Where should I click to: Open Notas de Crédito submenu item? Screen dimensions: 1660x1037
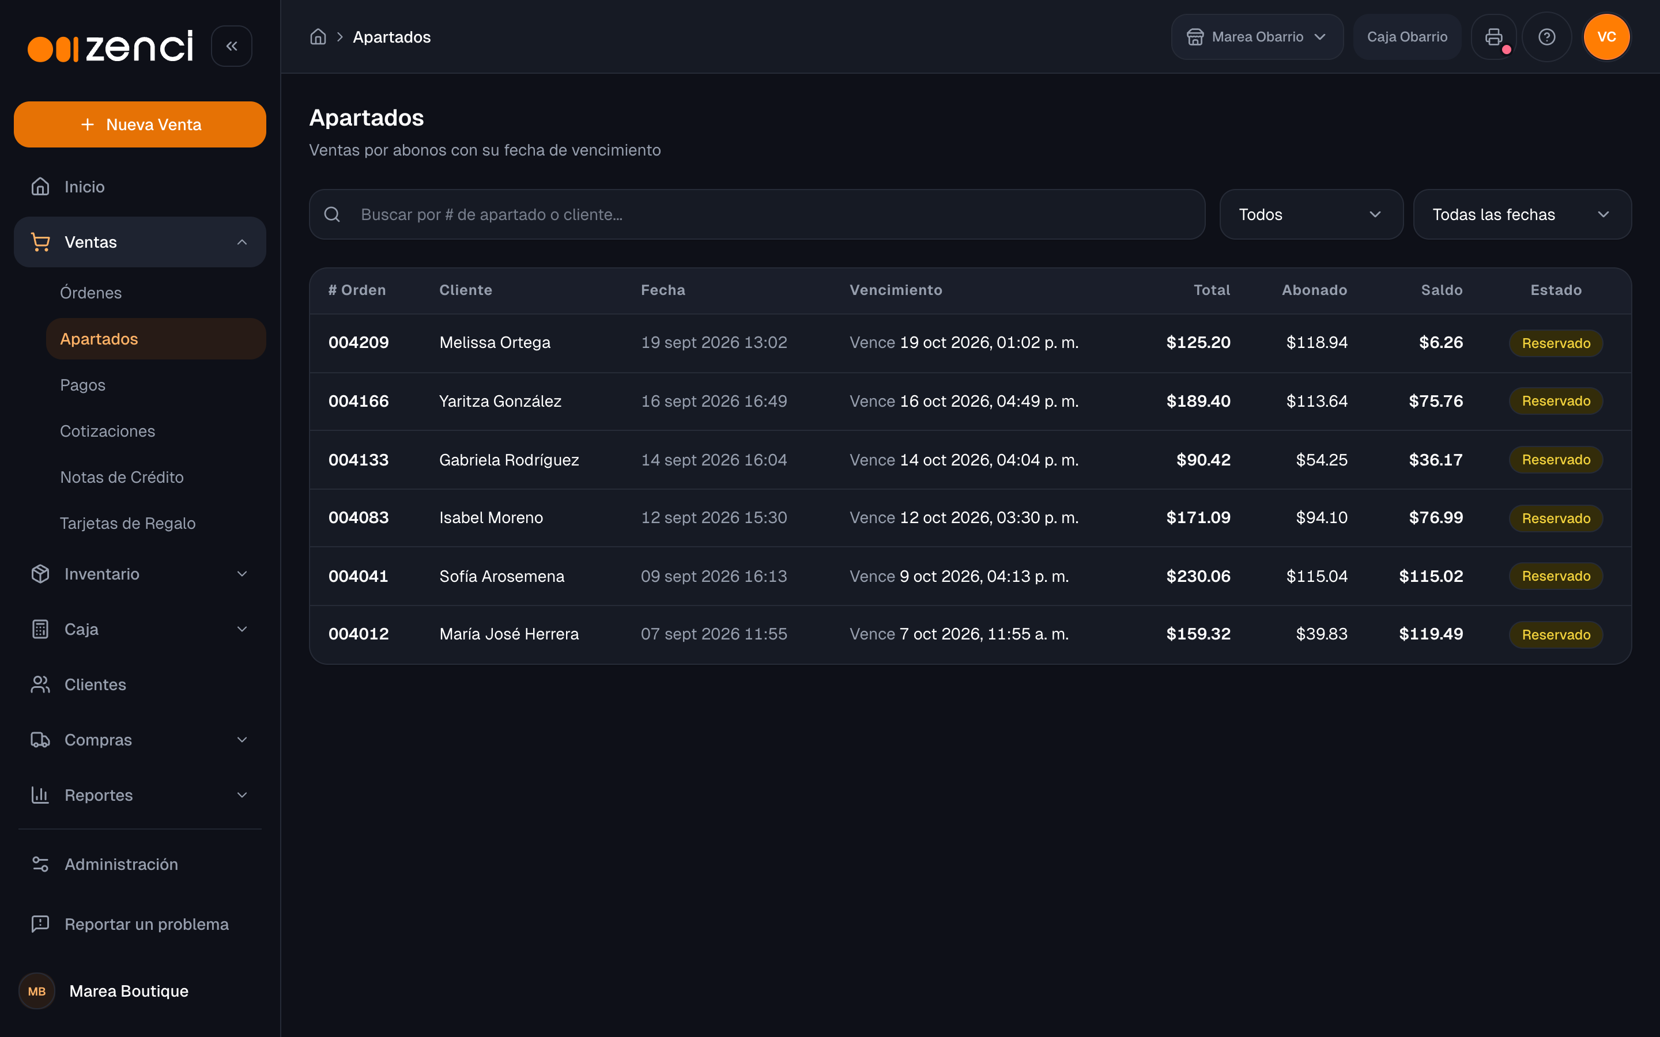coord(156,478)
